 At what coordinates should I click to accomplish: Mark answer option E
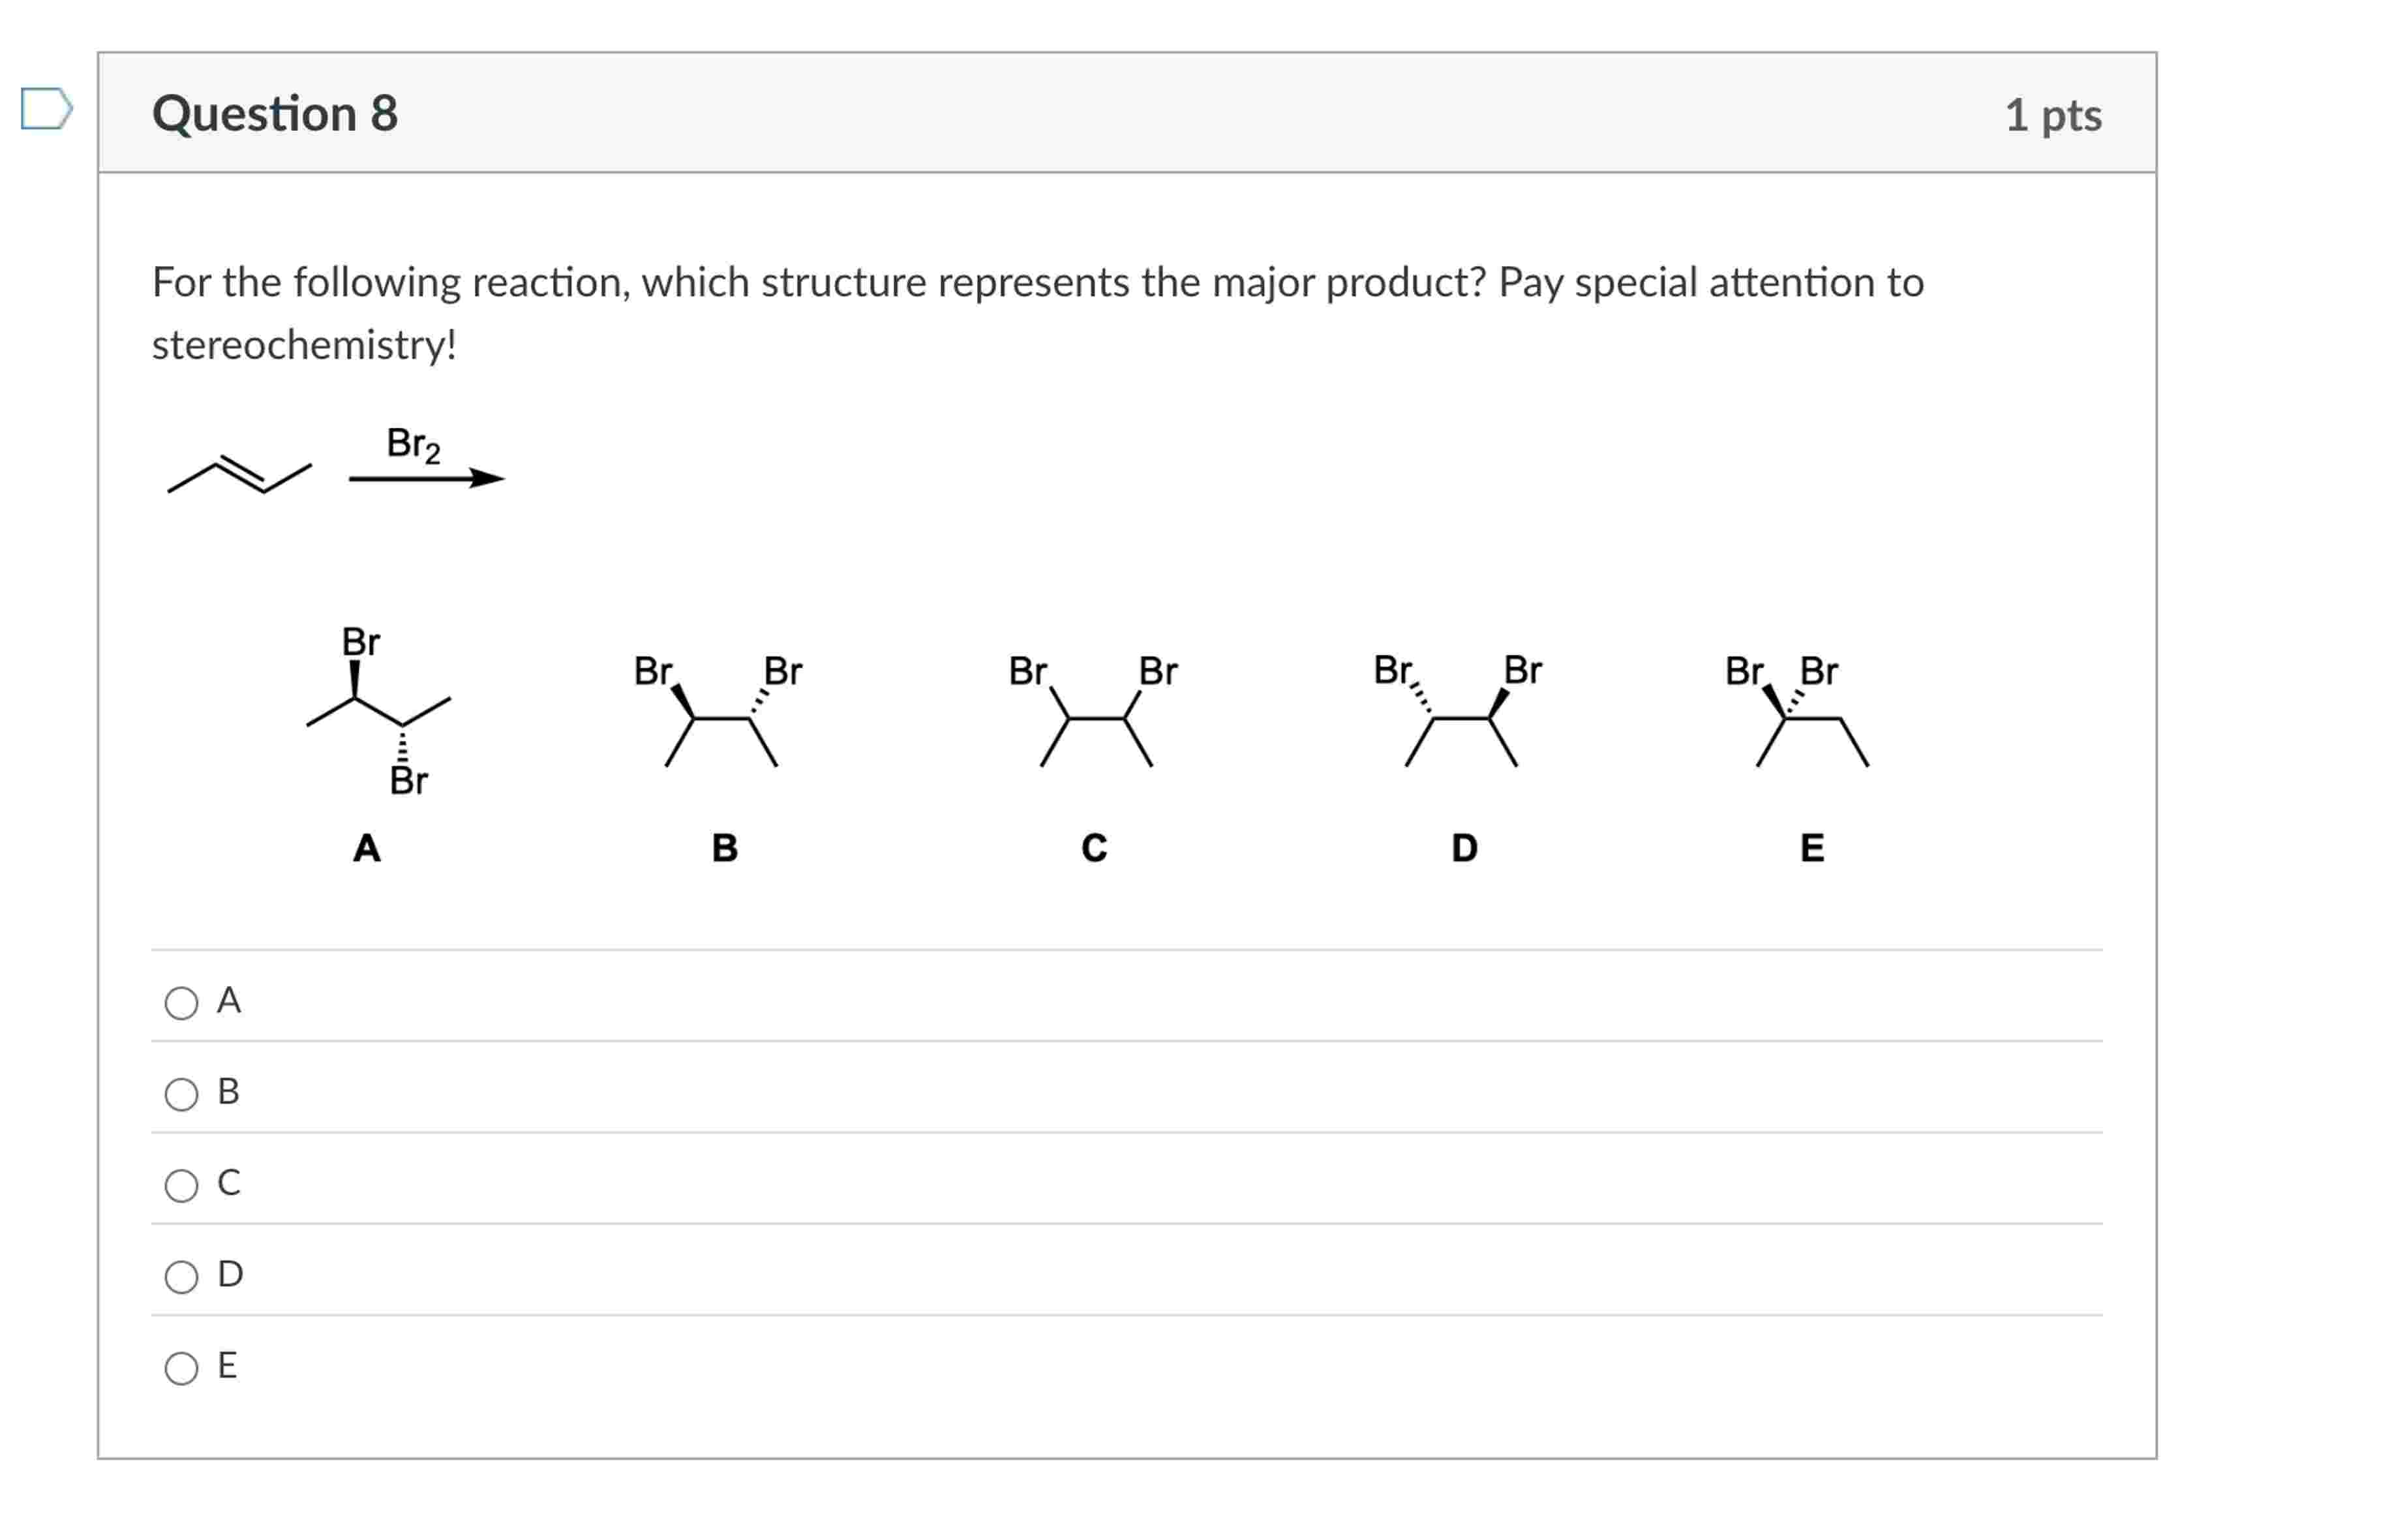(181, 1368)
